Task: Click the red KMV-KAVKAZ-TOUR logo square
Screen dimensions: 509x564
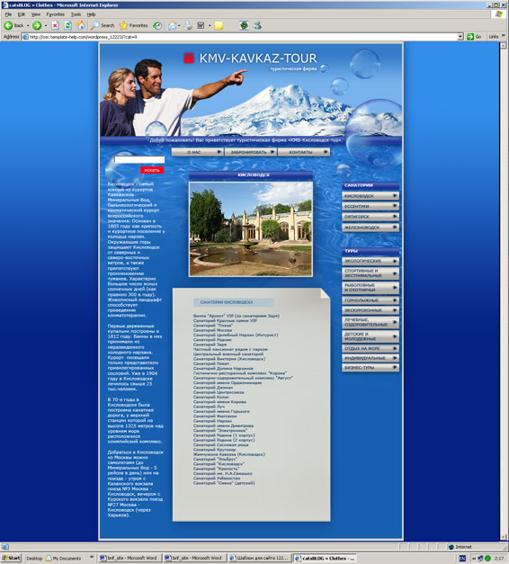Action: coord(189,58)
